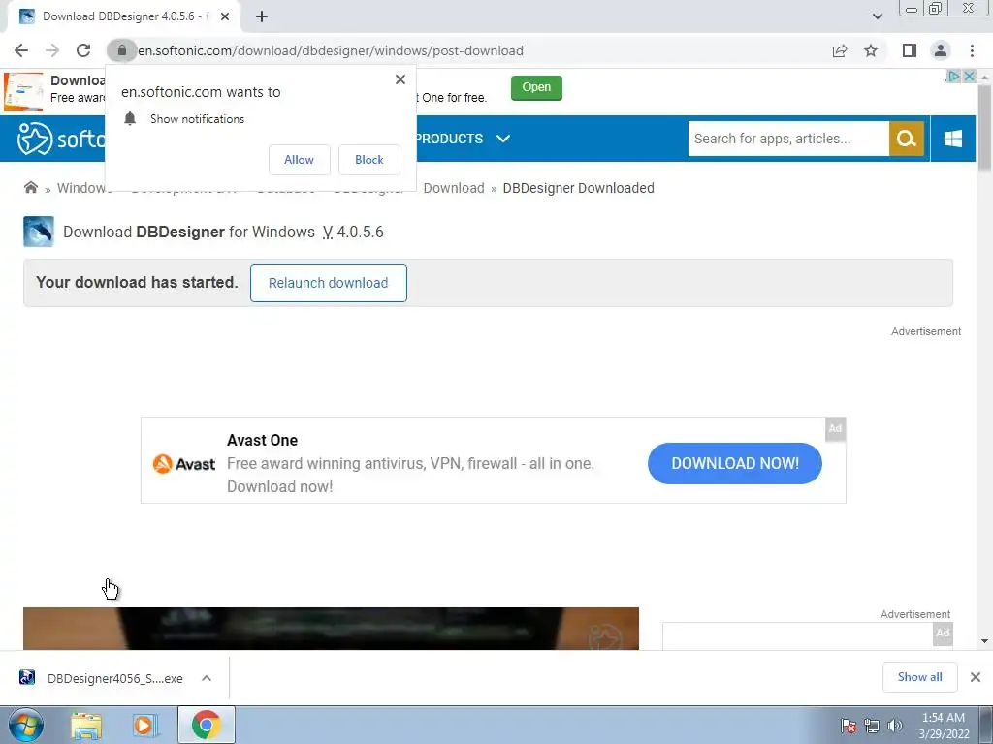Click the video thumbnail at the bottom of the page
Screen dimensions: 993x744
pos(331,628)
